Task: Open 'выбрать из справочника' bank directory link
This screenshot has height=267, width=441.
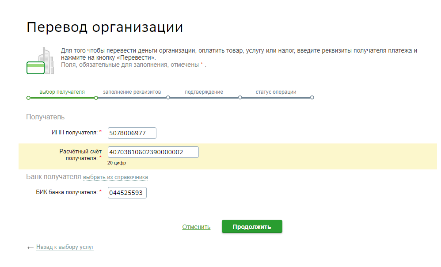Action: pos(115,177)
